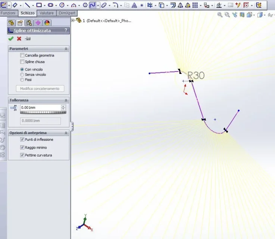Click the Convert Entities cube icon
This screenshot has height=239, width=275.
point(162,5)
